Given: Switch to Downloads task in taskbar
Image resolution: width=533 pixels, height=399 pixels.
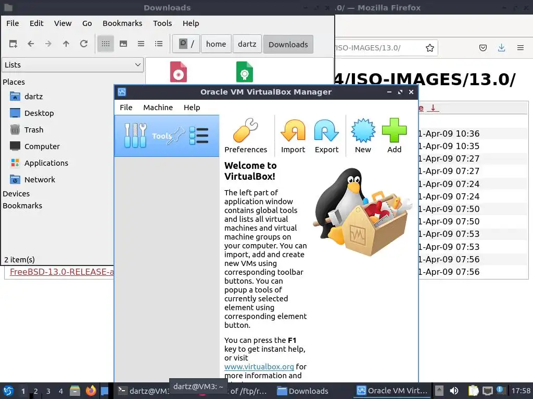Looking at the screenshot, I should pyautogui.click(x=302, y=391).
